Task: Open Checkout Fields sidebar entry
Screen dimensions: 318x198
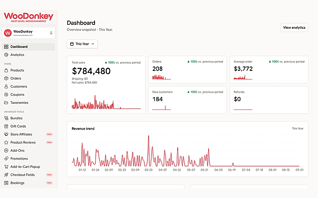Action: pyautogui.click(x=29, y=175)
